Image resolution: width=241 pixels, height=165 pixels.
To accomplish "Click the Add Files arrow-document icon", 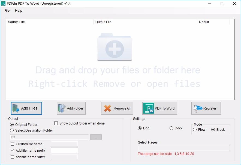I will click(x=16, y=108).
